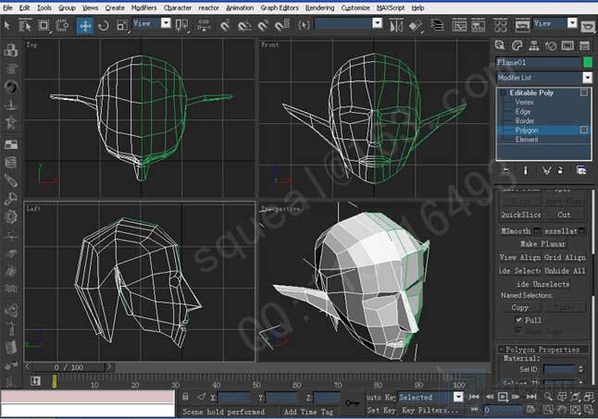The height and width of the screenshot is (419, 598).
Task: Toggle the Spinner Snap icon
Action: [x=282, y=26]
